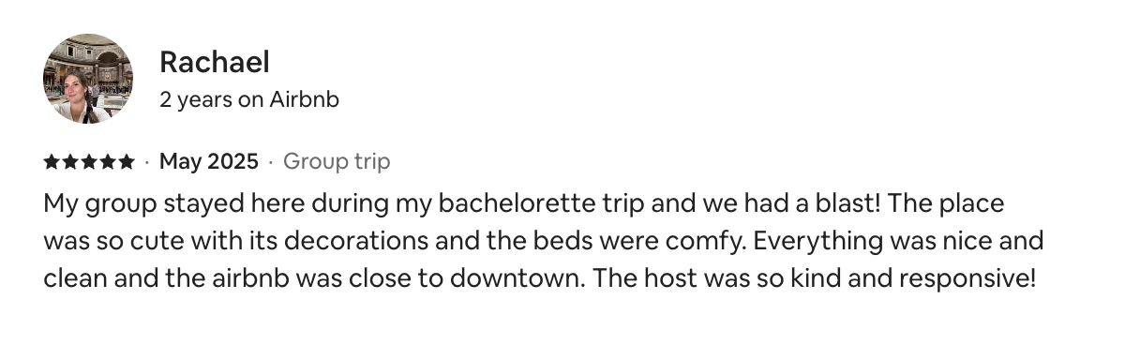Select the second rating star
The width and height of the screenshot is (1125, 345).
(70, 162)
